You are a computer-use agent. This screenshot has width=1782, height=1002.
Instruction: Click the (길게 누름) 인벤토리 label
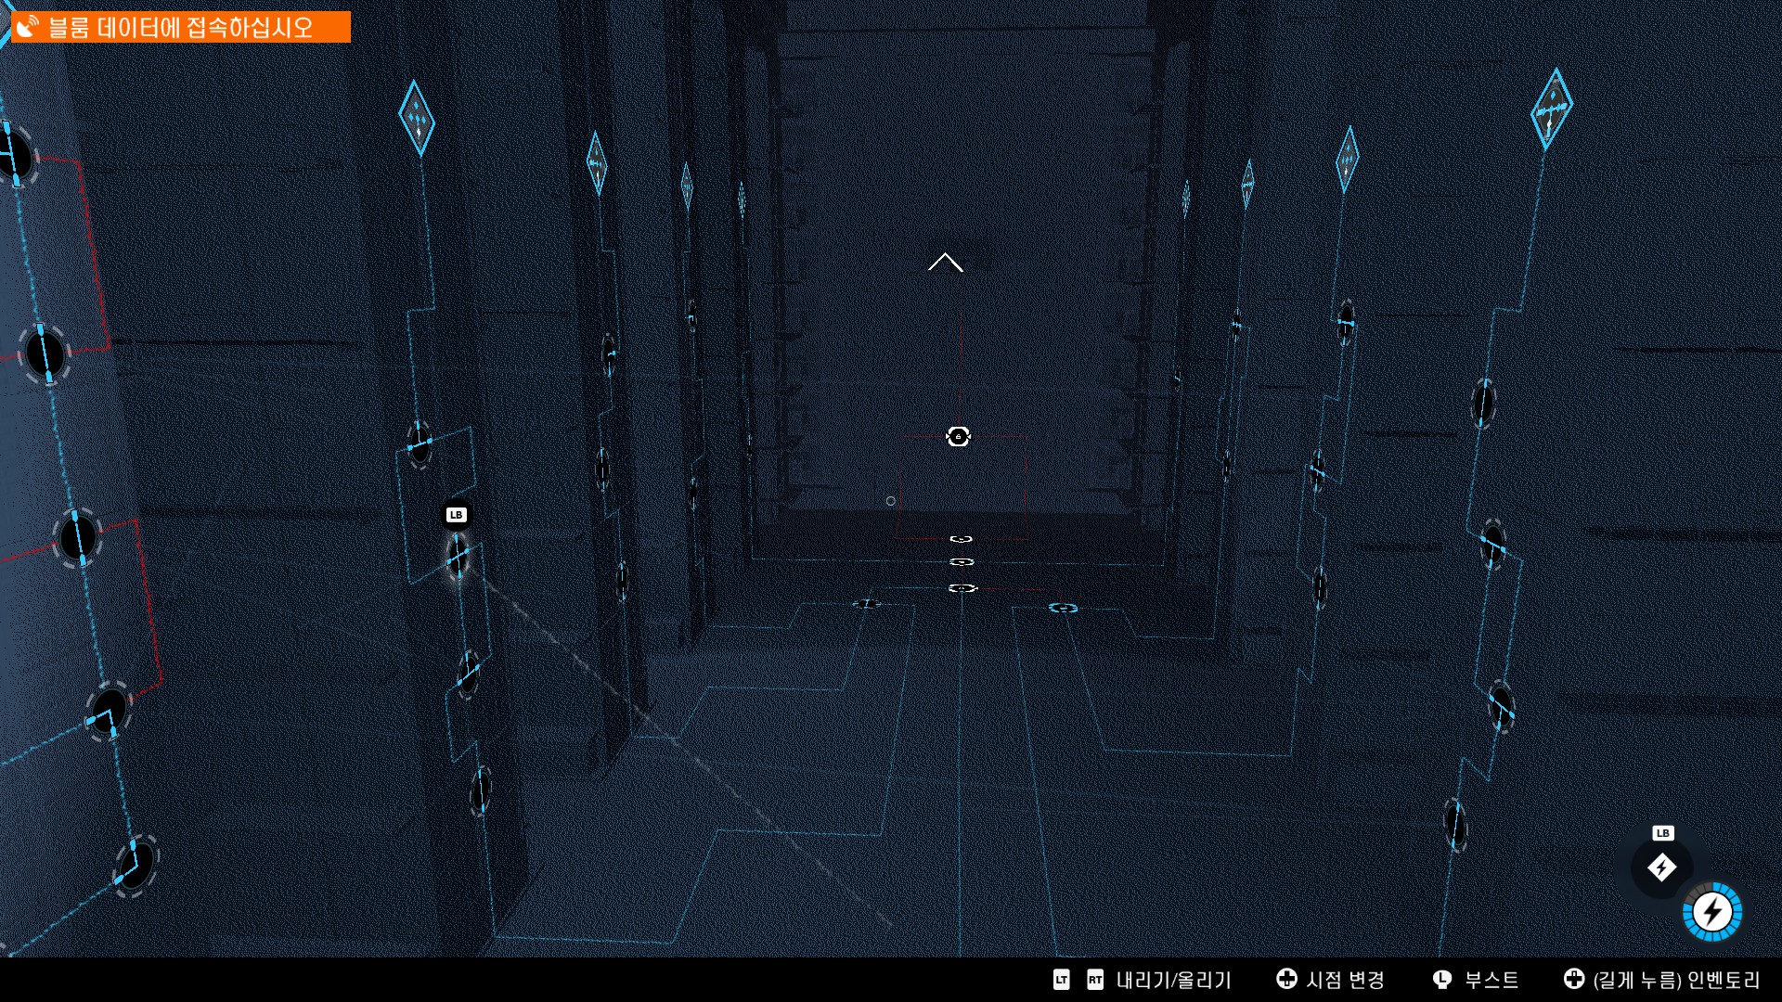pos(1676,980)
